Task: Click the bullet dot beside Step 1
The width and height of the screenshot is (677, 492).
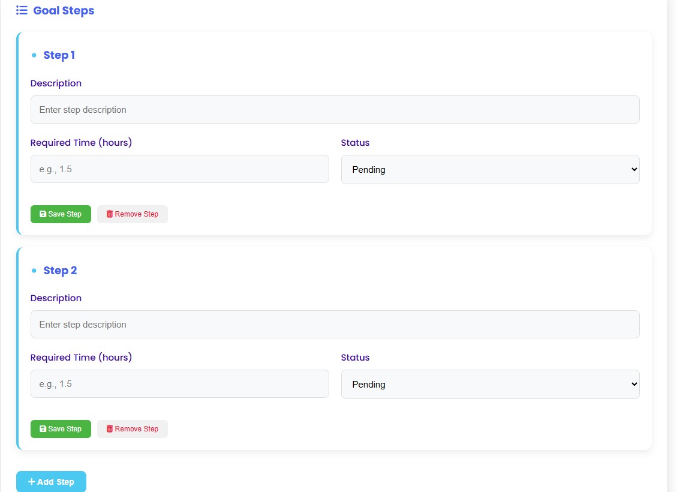Action: 34,55
